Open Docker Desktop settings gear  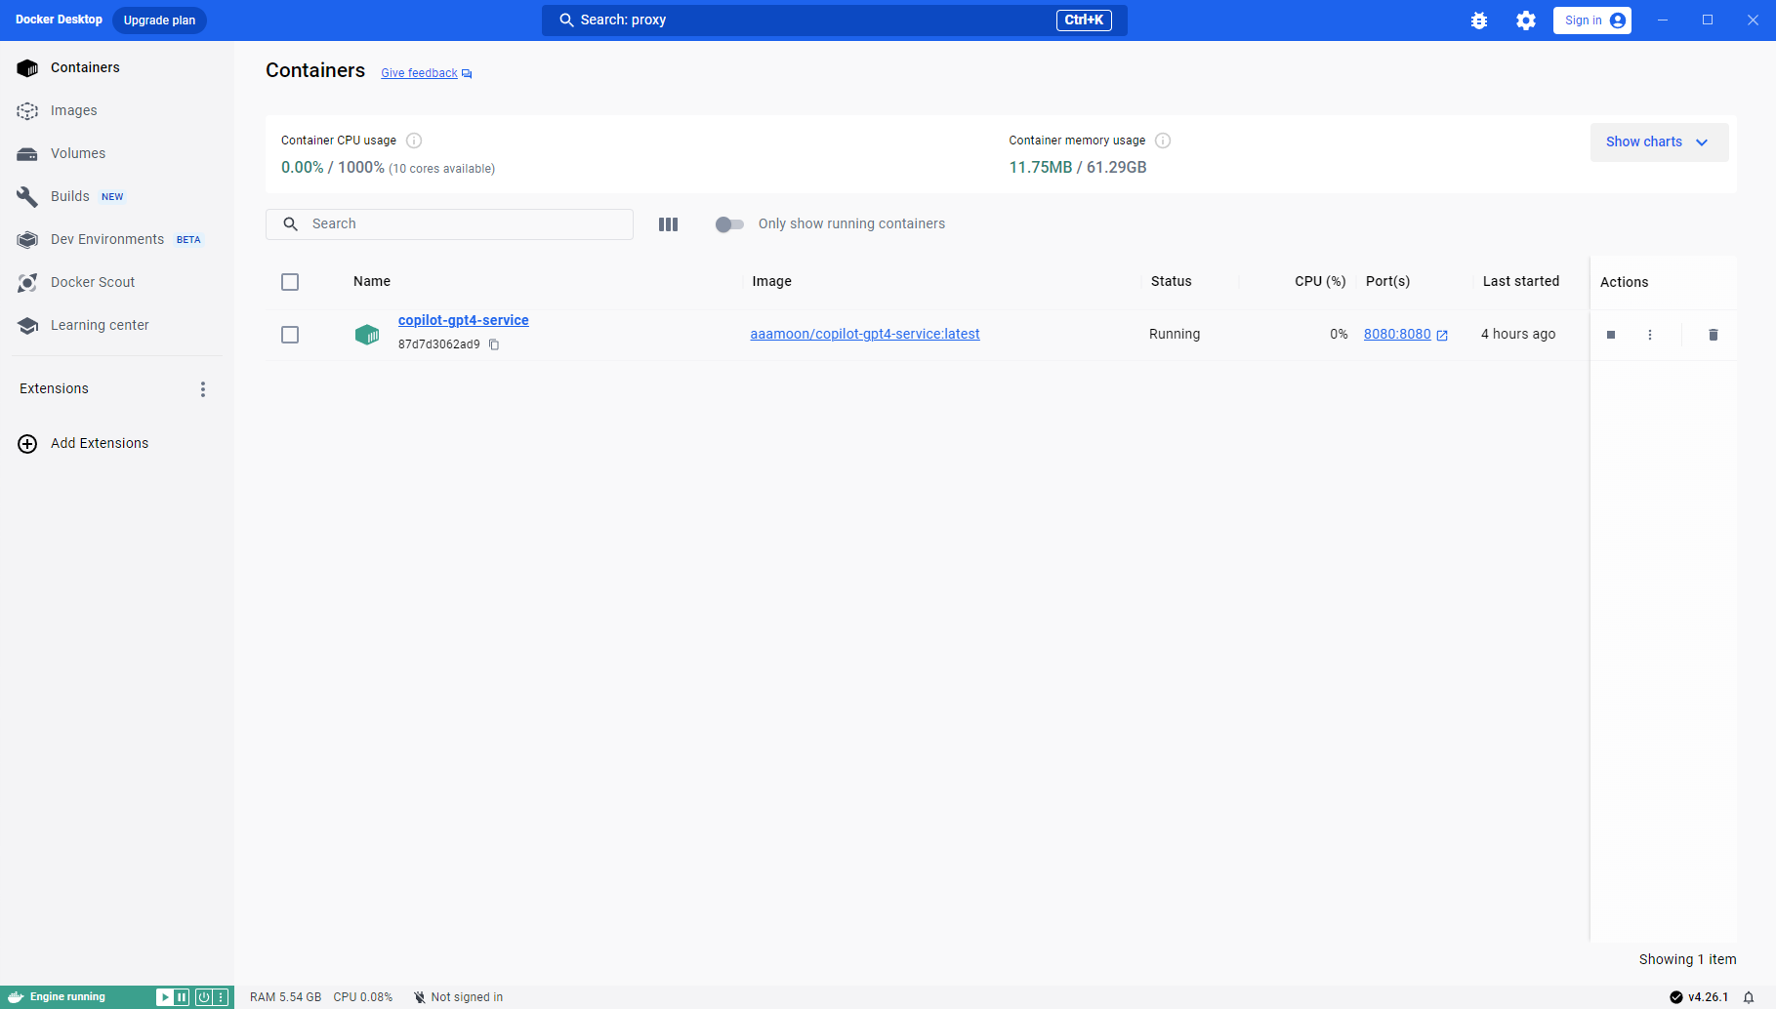[x=1526, y=20]
